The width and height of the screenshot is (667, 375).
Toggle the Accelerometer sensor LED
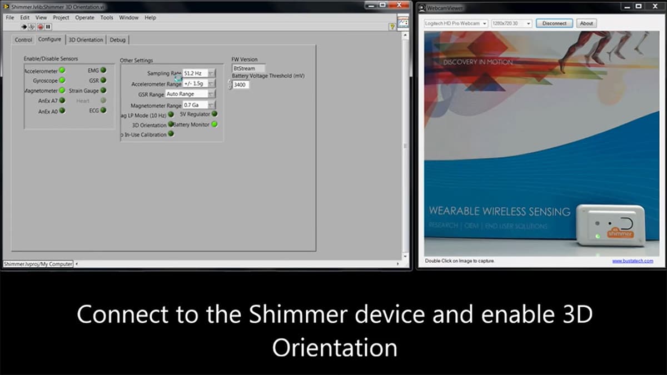pos(62,71)
